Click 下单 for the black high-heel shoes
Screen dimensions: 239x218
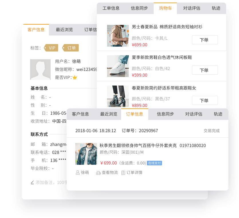tap(205, 100)
